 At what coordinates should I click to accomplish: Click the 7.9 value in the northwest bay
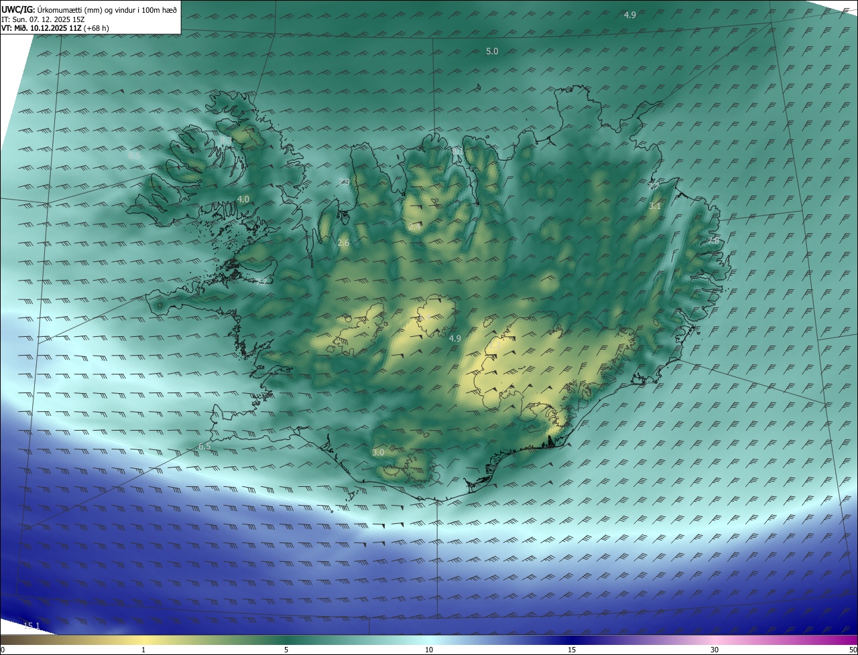click(344, 181)
